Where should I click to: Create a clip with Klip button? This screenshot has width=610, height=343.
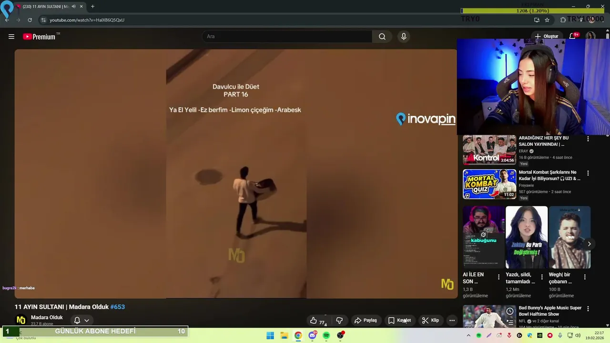pyautogui.click(x=430, y=321)
